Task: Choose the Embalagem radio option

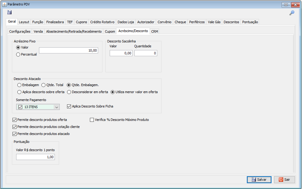Action: click(19, 85)
